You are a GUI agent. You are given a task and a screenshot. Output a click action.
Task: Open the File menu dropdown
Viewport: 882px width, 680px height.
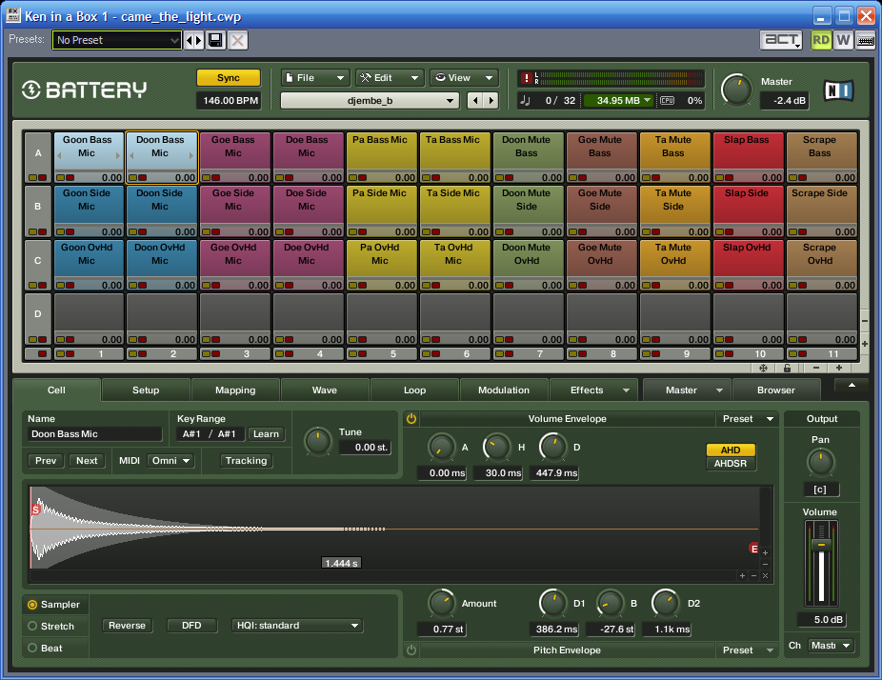[315, 77]
